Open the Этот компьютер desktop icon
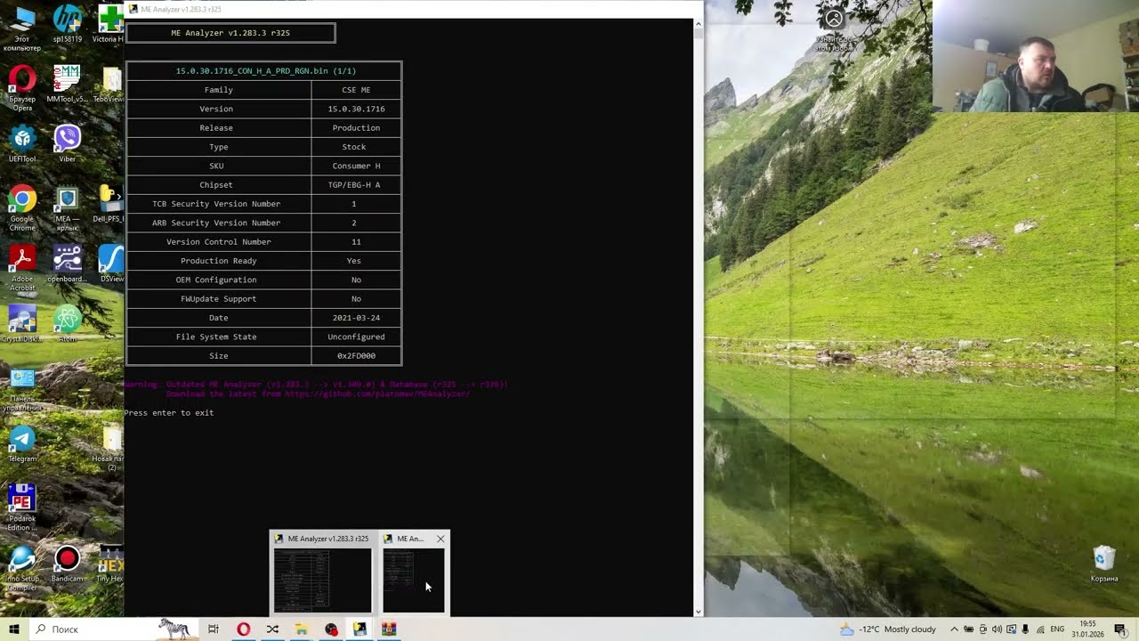This screenshot has height=641, width=1139. pyautogui.click(x=22, y=27)
